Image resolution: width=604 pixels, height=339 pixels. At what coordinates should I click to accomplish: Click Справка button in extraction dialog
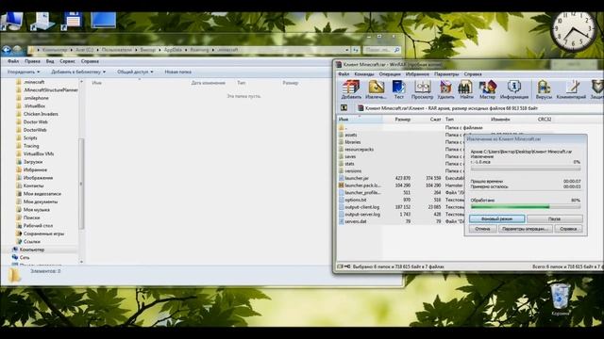click(x=568, y=229)
